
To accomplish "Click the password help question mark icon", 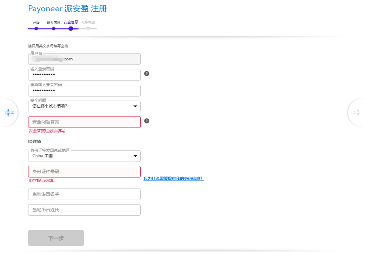I will [x=146, y=73].
